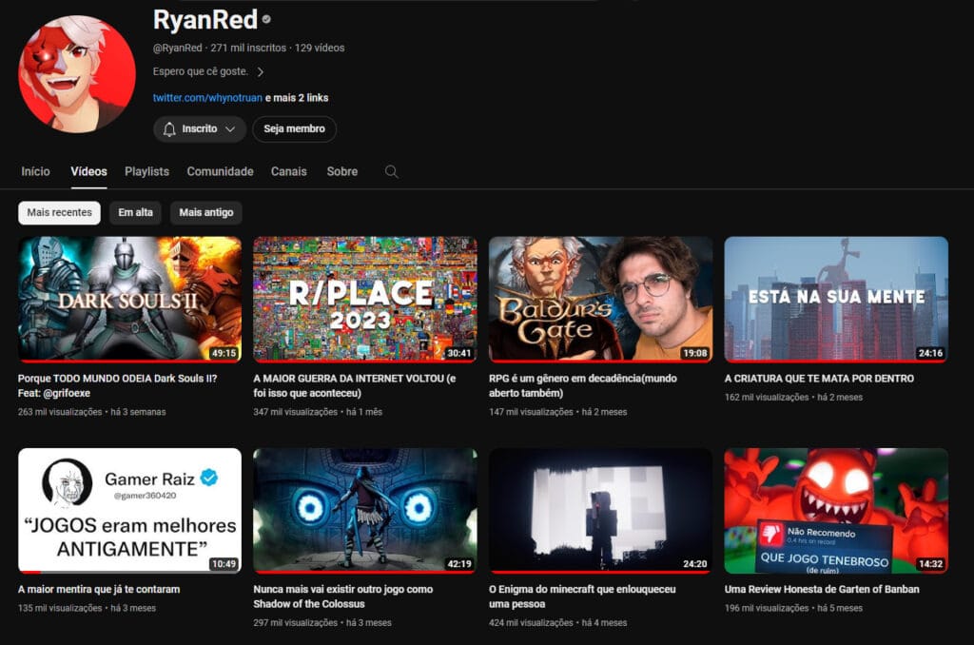Select the 'Mais recentes' sort filter

(59, 213)
